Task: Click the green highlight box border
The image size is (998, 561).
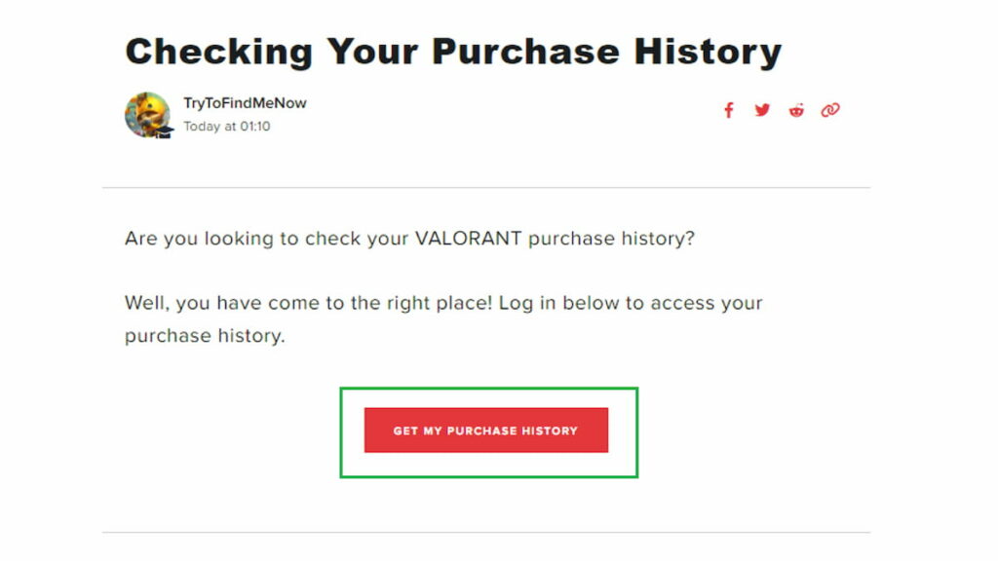Action: [489, 388]
